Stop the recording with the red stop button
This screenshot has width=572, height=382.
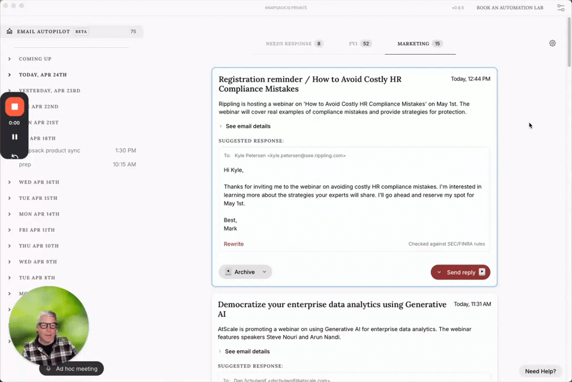pyautogui.click(x=15, y=107)
